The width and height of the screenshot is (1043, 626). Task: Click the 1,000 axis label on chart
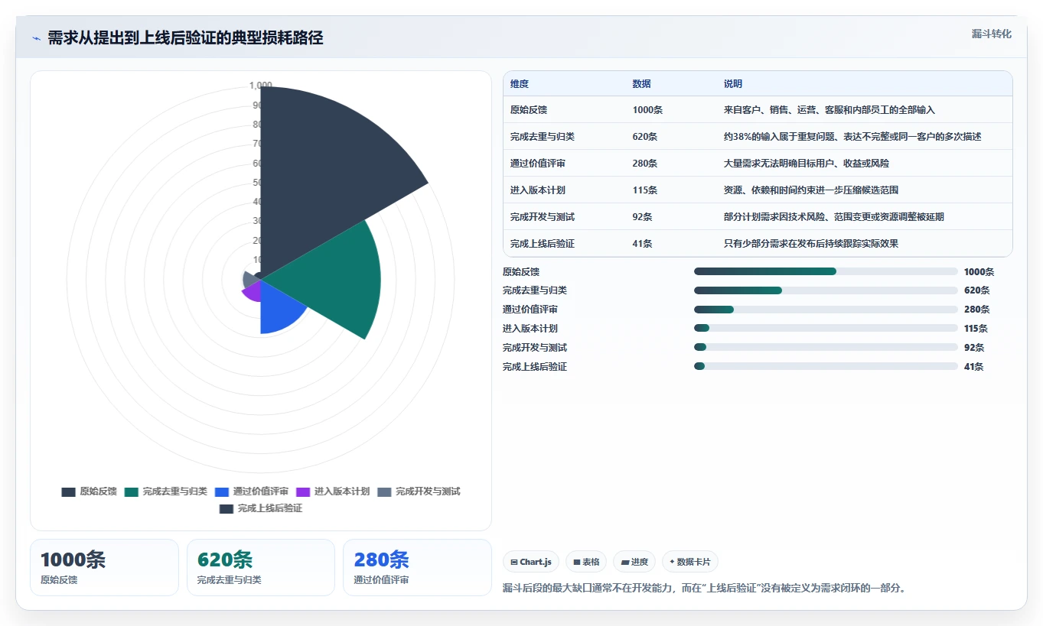pyautogui.click(x=261, y=86)
